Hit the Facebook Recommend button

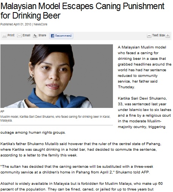point(61,36)
